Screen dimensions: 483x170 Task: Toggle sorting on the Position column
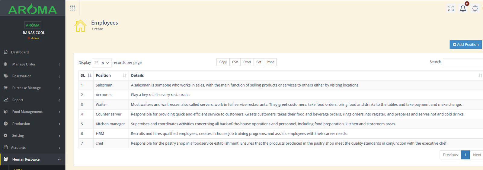pyautogui.click(x=125, y=75)
